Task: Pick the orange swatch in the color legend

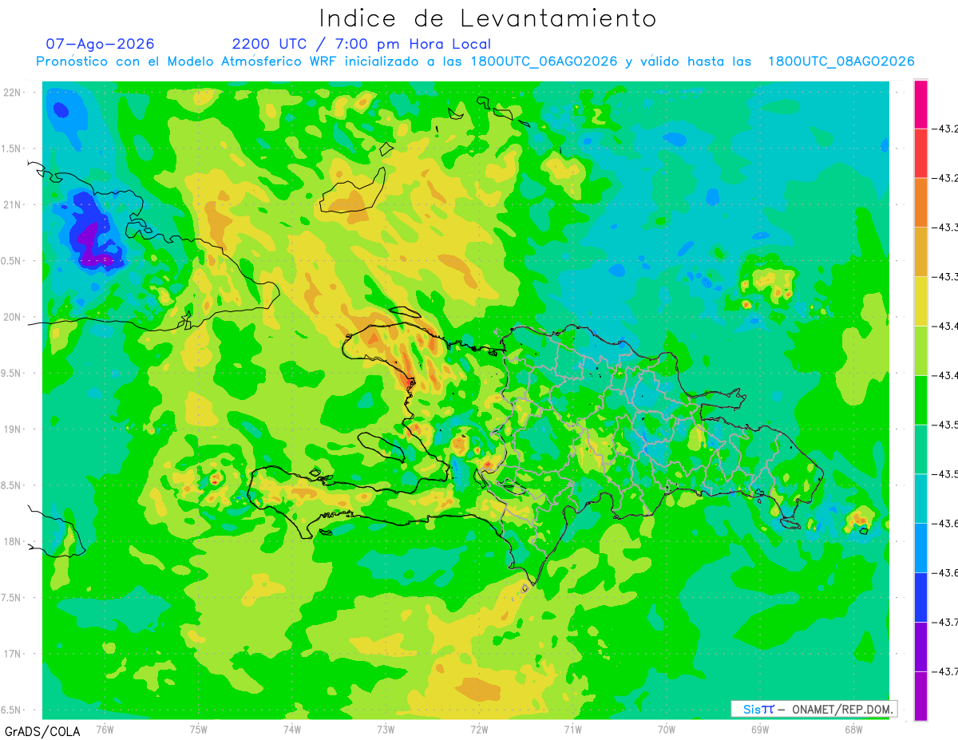Action: tap(920, 202)
